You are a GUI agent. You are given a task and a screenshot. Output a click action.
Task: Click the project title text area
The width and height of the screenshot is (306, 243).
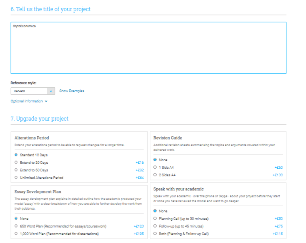[x=148, y=48]
